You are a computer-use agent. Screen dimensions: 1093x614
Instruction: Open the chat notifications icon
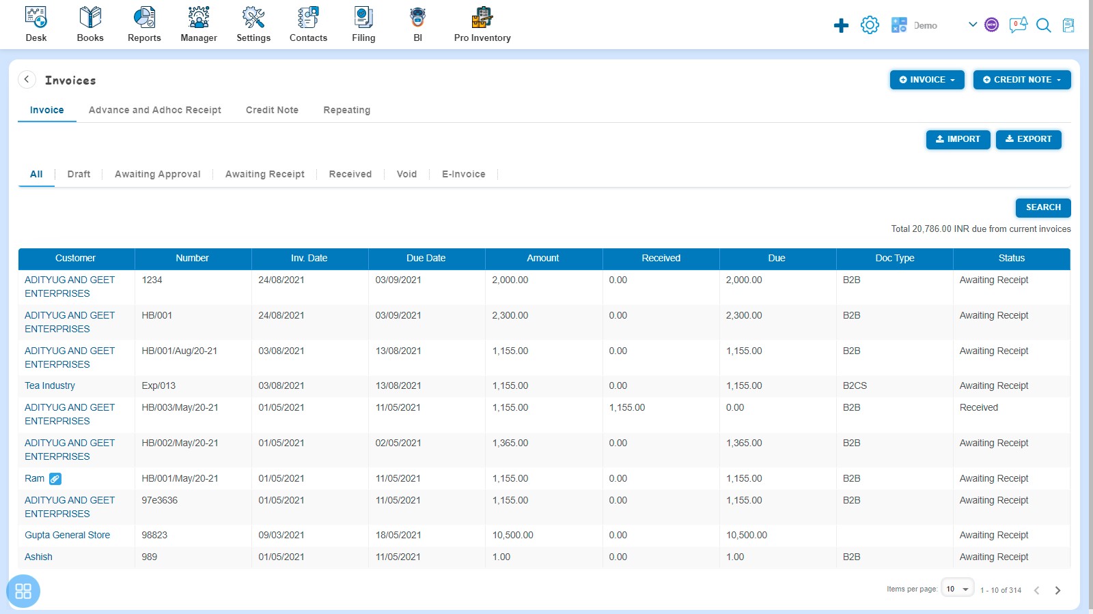click(1018, 25)
